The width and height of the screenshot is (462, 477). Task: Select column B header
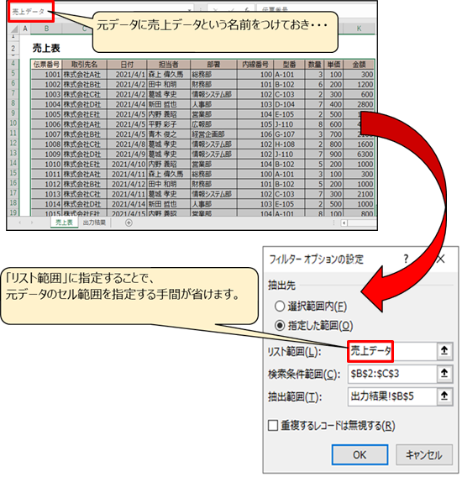tap(46, 29)
